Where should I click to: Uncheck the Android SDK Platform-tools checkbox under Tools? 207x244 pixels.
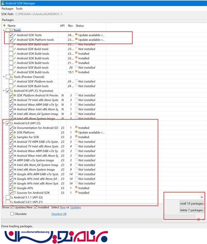point(11,40)
